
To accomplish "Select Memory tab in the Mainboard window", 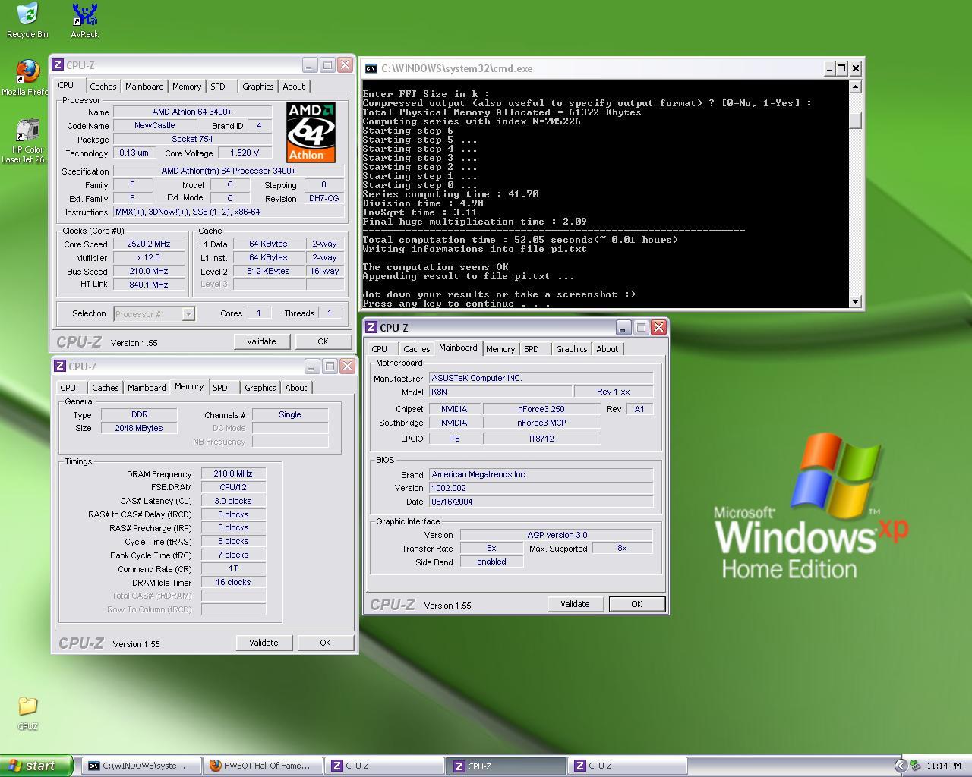I will click(x=500, y=349).
